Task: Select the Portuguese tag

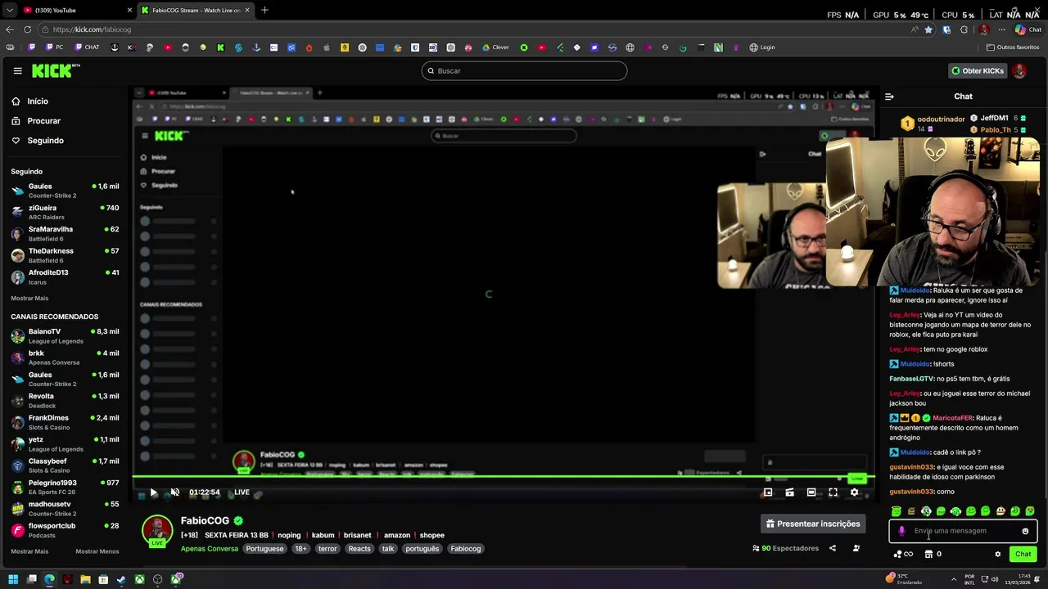Action: 264,549
